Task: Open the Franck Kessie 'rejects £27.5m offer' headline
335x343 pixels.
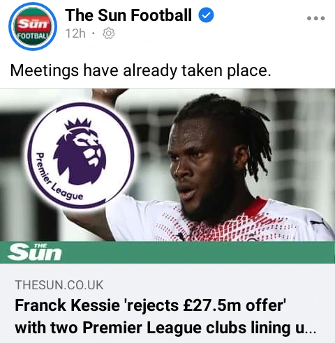Action: click(165, 317)
